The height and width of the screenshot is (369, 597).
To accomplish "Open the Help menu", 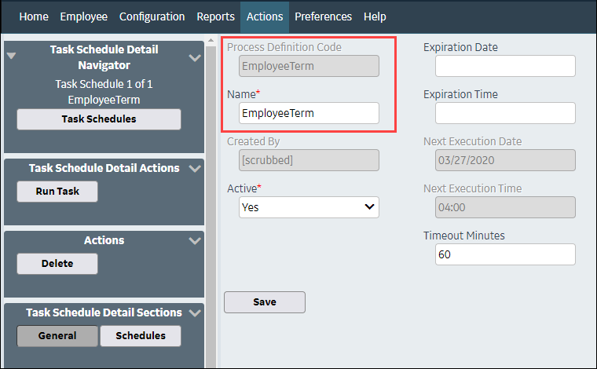I will [375, 16].
